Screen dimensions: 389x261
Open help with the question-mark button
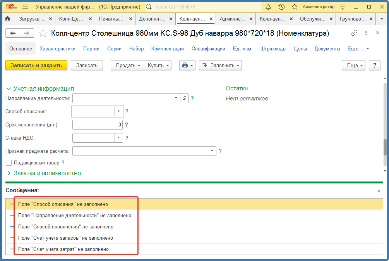(375, 66)
